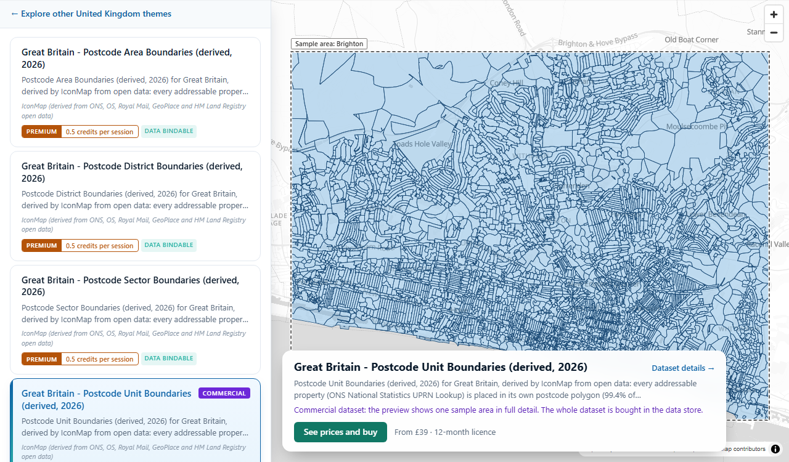Screen dimensions: 789x462
Task: Click 0.5 credits per session on Sector card
Action: pos(100,359)
